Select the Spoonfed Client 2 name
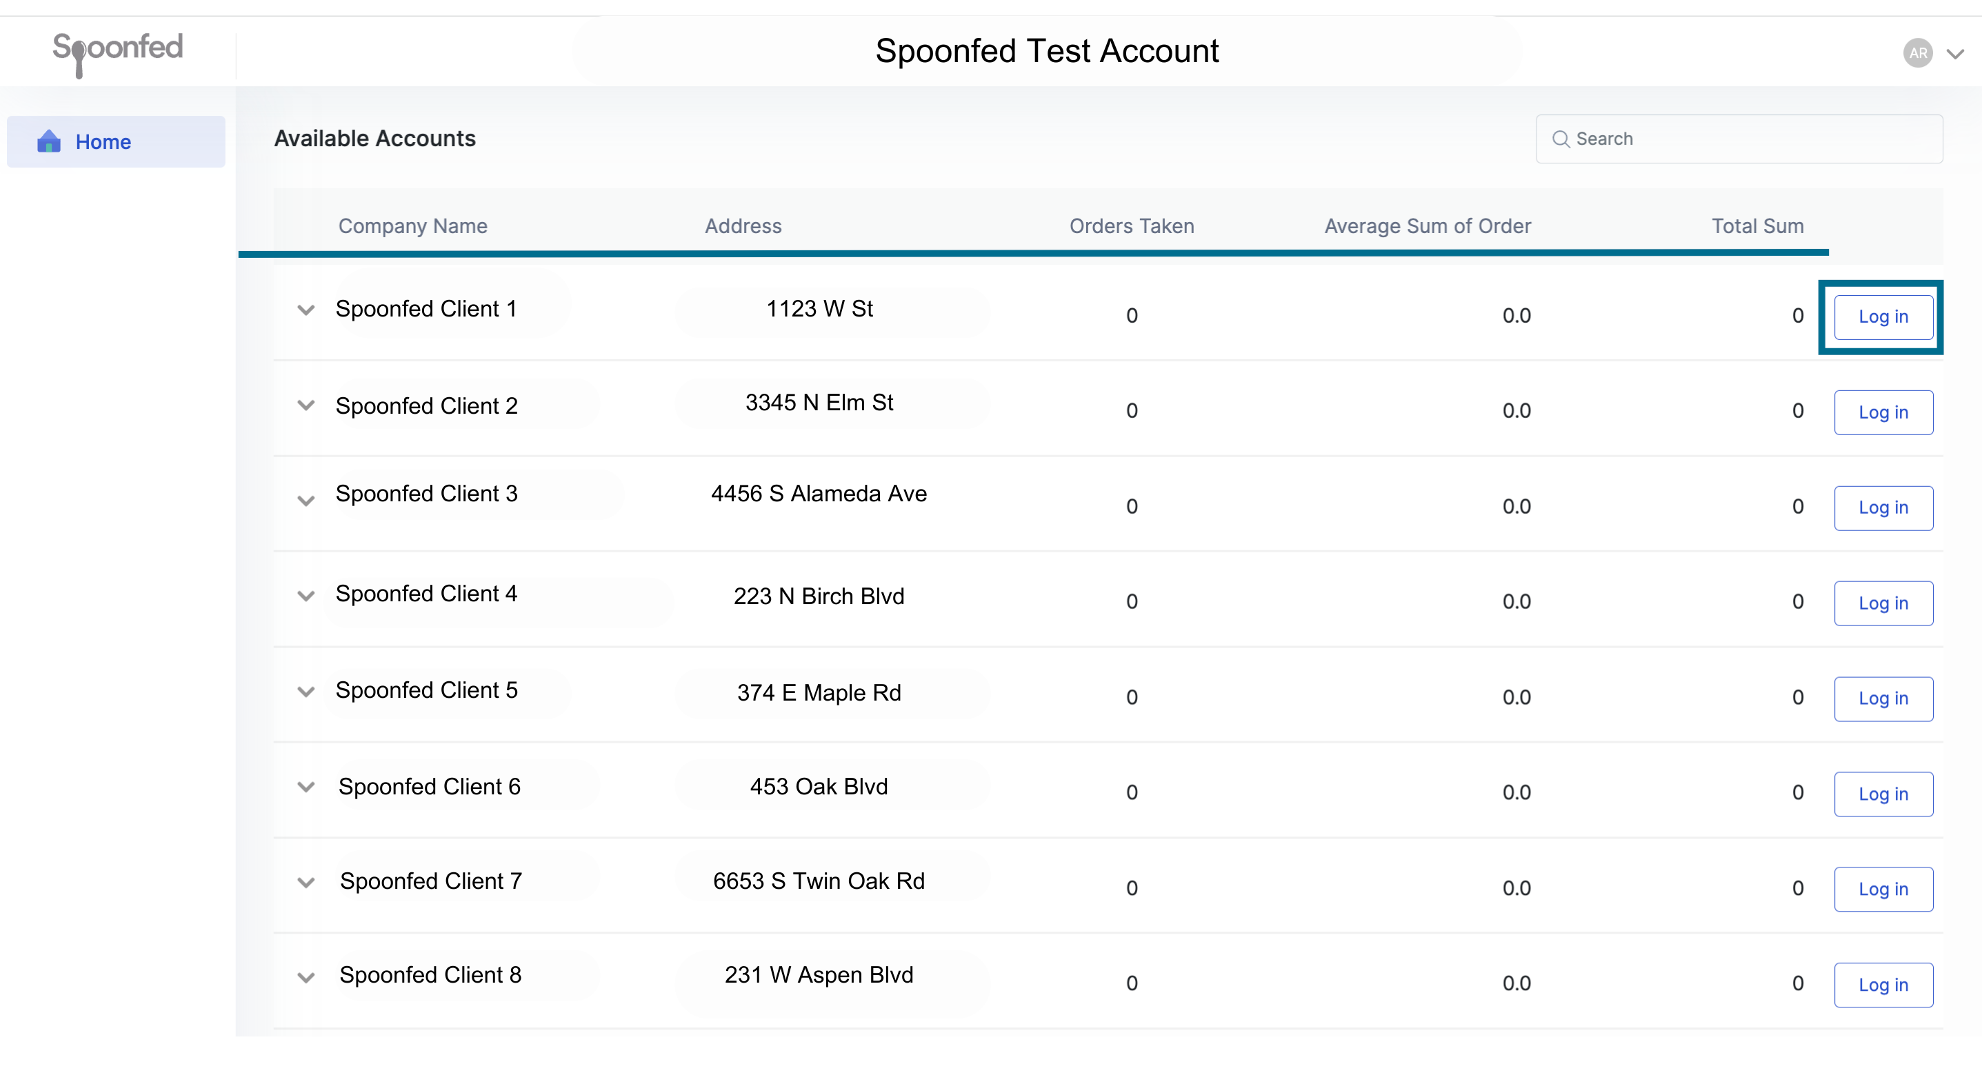This screenshot has height=1084, width=1982. [x=426, y=405]
